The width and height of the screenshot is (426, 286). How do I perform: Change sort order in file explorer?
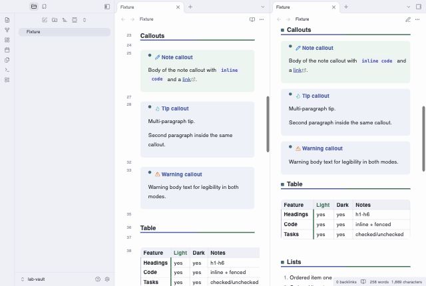[65, 20]
